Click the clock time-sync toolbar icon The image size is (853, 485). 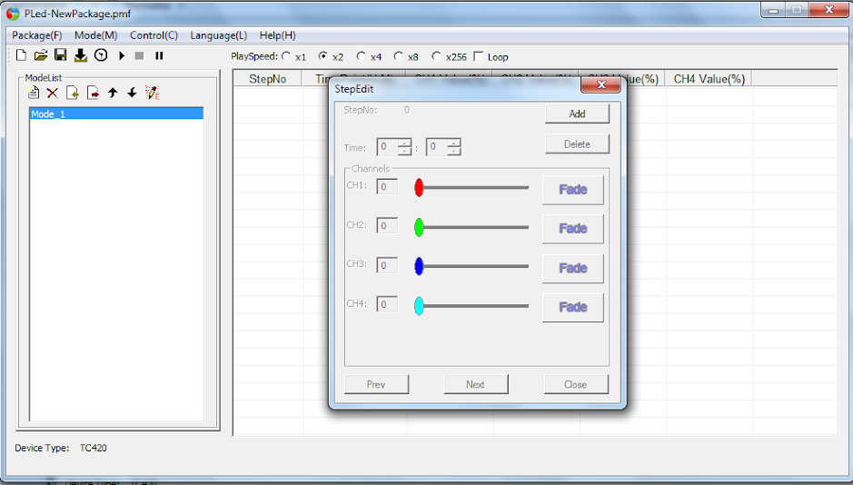[x=101, y=55]
